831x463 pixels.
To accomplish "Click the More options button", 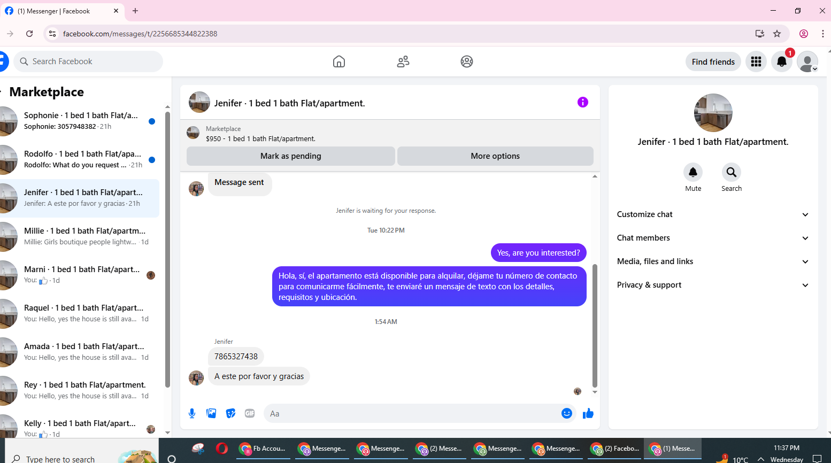I will tap(495, 156).
